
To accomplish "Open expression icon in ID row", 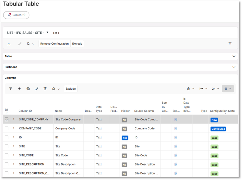I will click(176, 137).
